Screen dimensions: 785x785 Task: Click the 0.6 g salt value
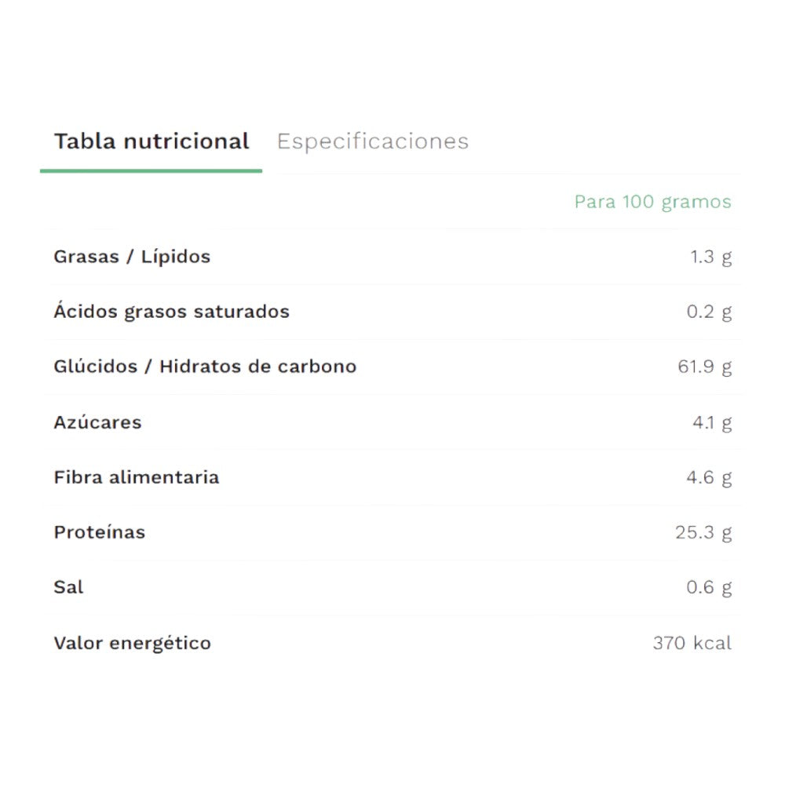pos(709,587)
